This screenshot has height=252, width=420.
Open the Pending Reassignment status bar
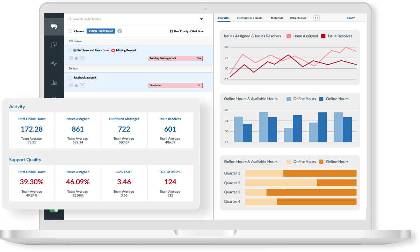click(x=175, y=58)
